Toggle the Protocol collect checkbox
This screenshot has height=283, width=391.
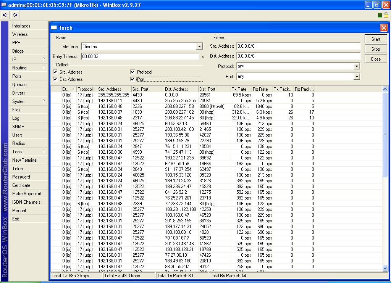pyautogui.click(x=132, y=72)
